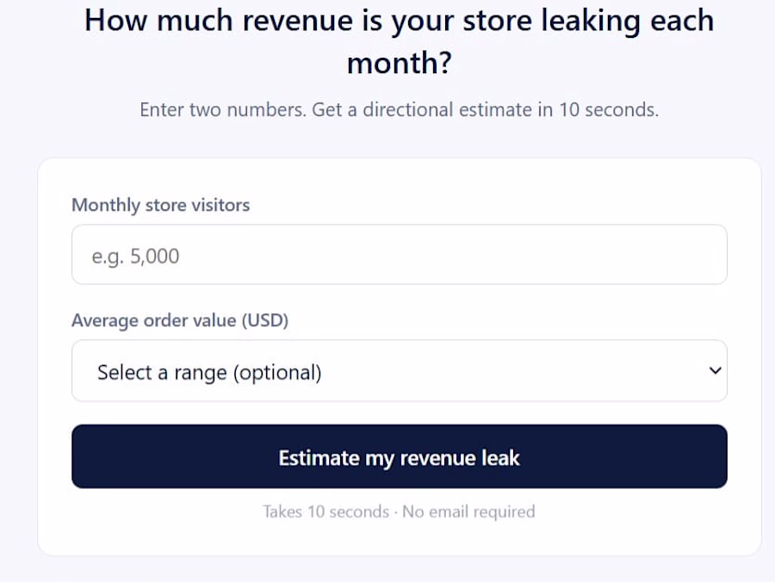Place cursor in the visitors text box

(399, 255)
